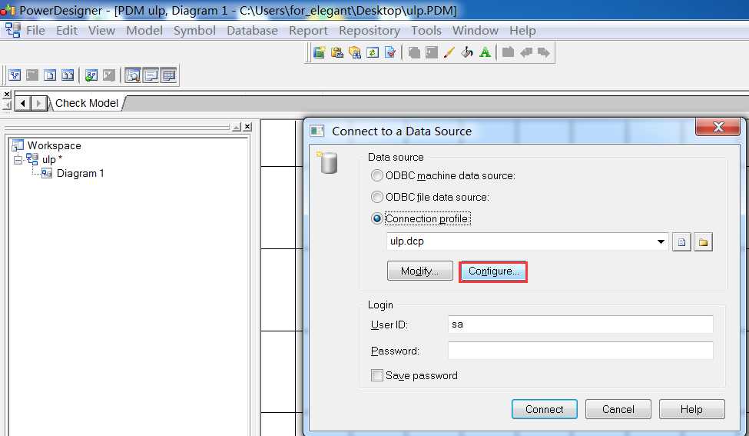Click the PowerDesigner icon left of File menu
This screenshot has width=749, height=436.
(13, 30)
